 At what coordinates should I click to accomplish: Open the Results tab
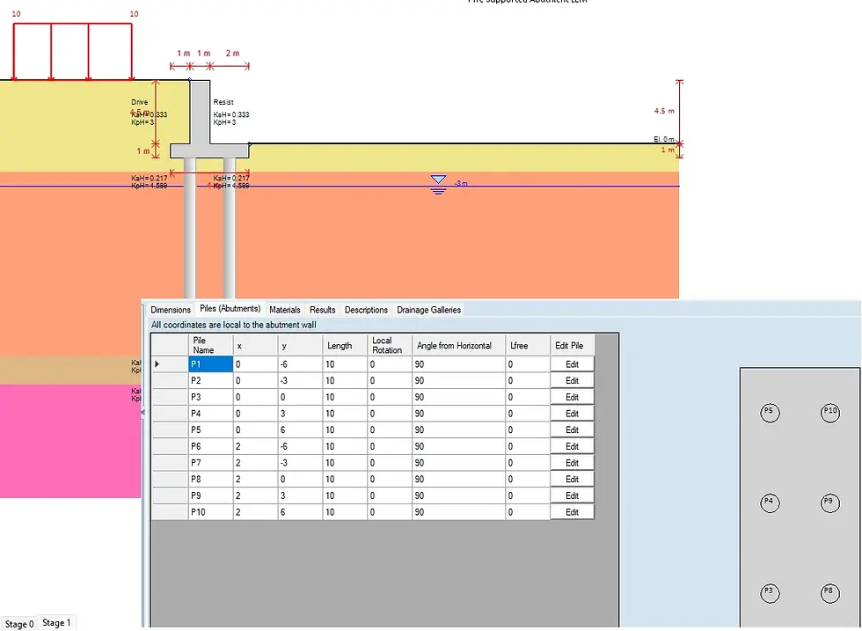pyautogui.click(x=322, y=310)
